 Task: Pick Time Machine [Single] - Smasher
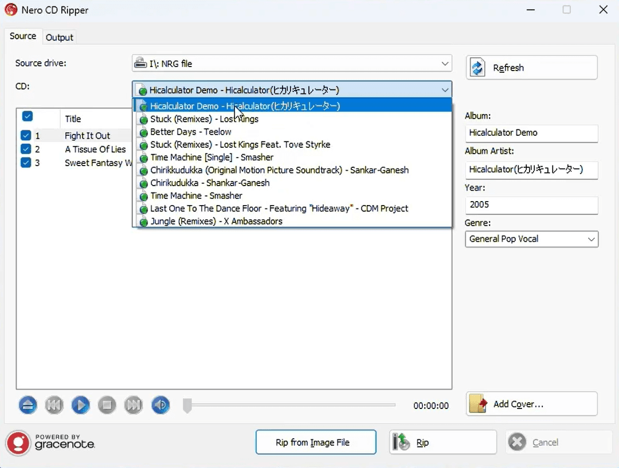pos(292,158)
